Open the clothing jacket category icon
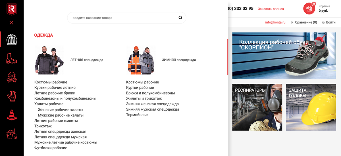Viewport: 341px width, 156px height. coord(12,39)
